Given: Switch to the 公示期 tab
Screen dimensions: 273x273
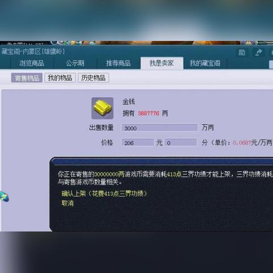Looking at the screenshot, I should pyautogui.click(x=76, y=63).
